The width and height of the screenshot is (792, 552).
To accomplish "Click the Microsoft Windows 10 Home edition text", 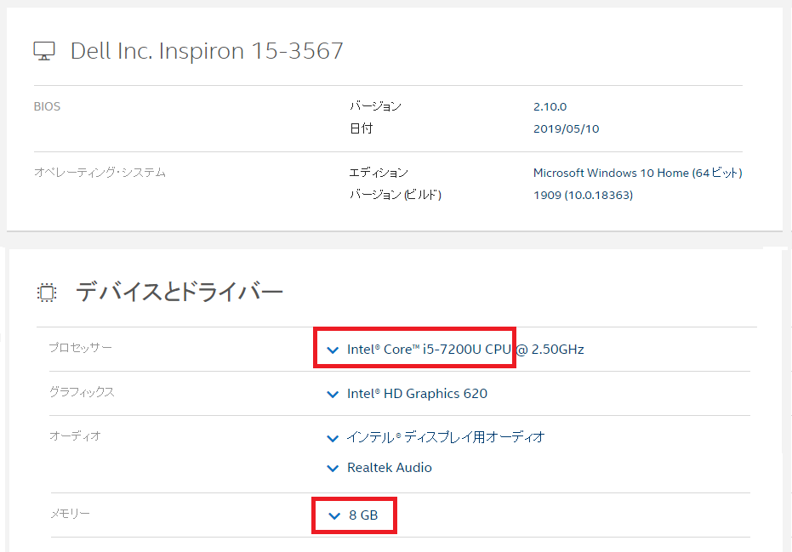I will tap(637, 173).
